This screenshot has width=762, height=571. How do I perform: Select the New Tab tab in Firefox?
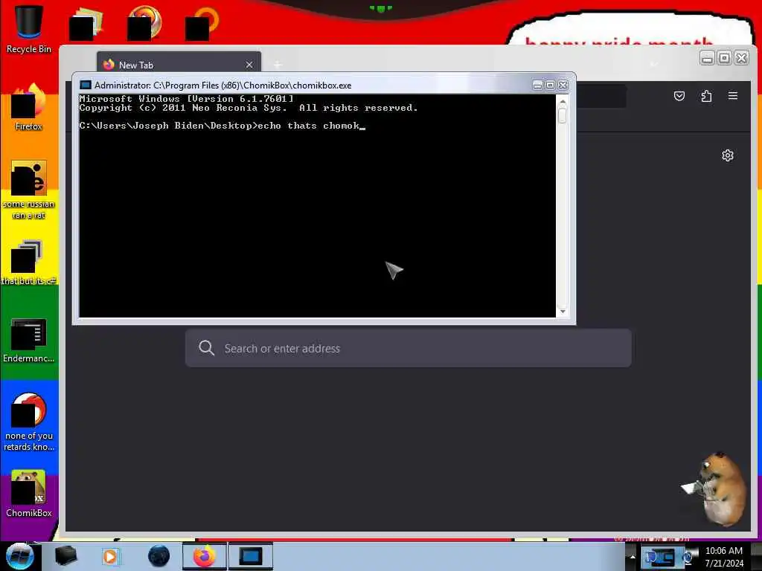179,65
